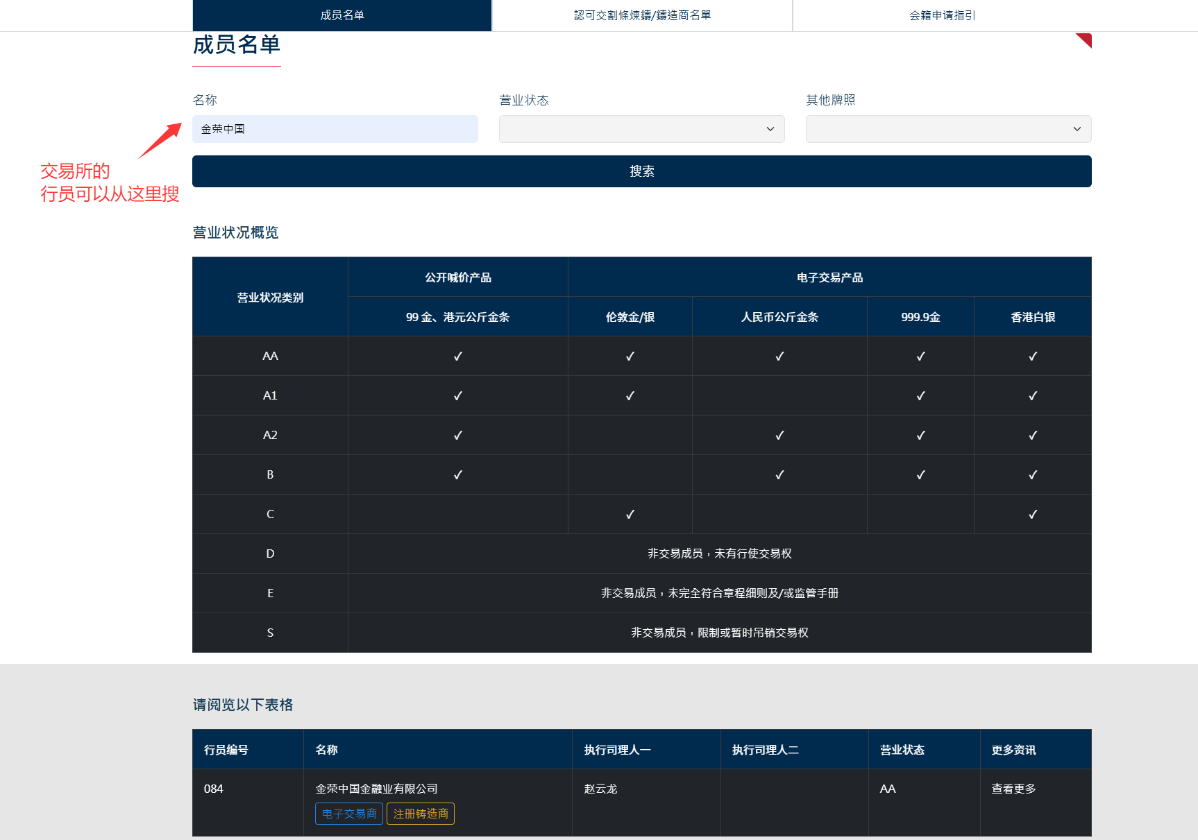Click the 请阅览以下表格 heading
1198x840 pixels.
243,705
